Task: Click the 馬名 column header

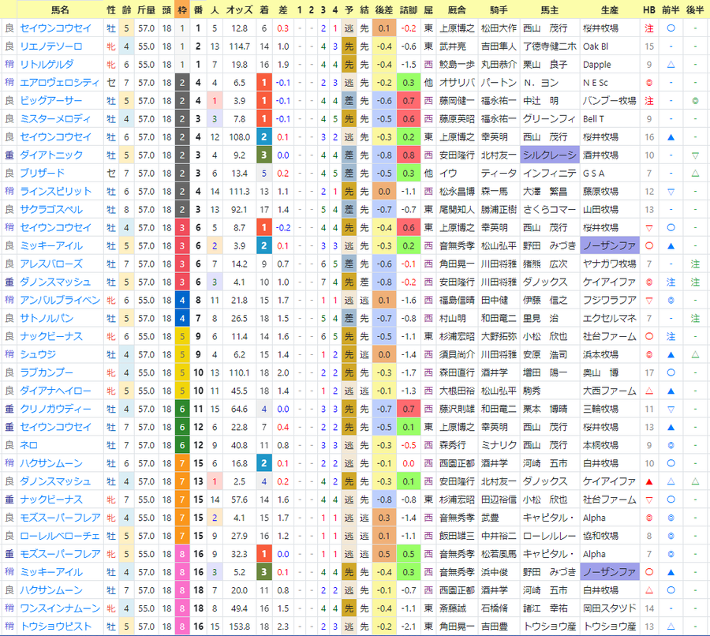Action: tap(60, 10)
